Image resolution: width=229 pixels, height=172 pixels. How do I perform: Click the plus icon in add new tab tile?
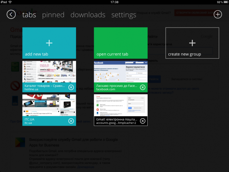[49, 43]
